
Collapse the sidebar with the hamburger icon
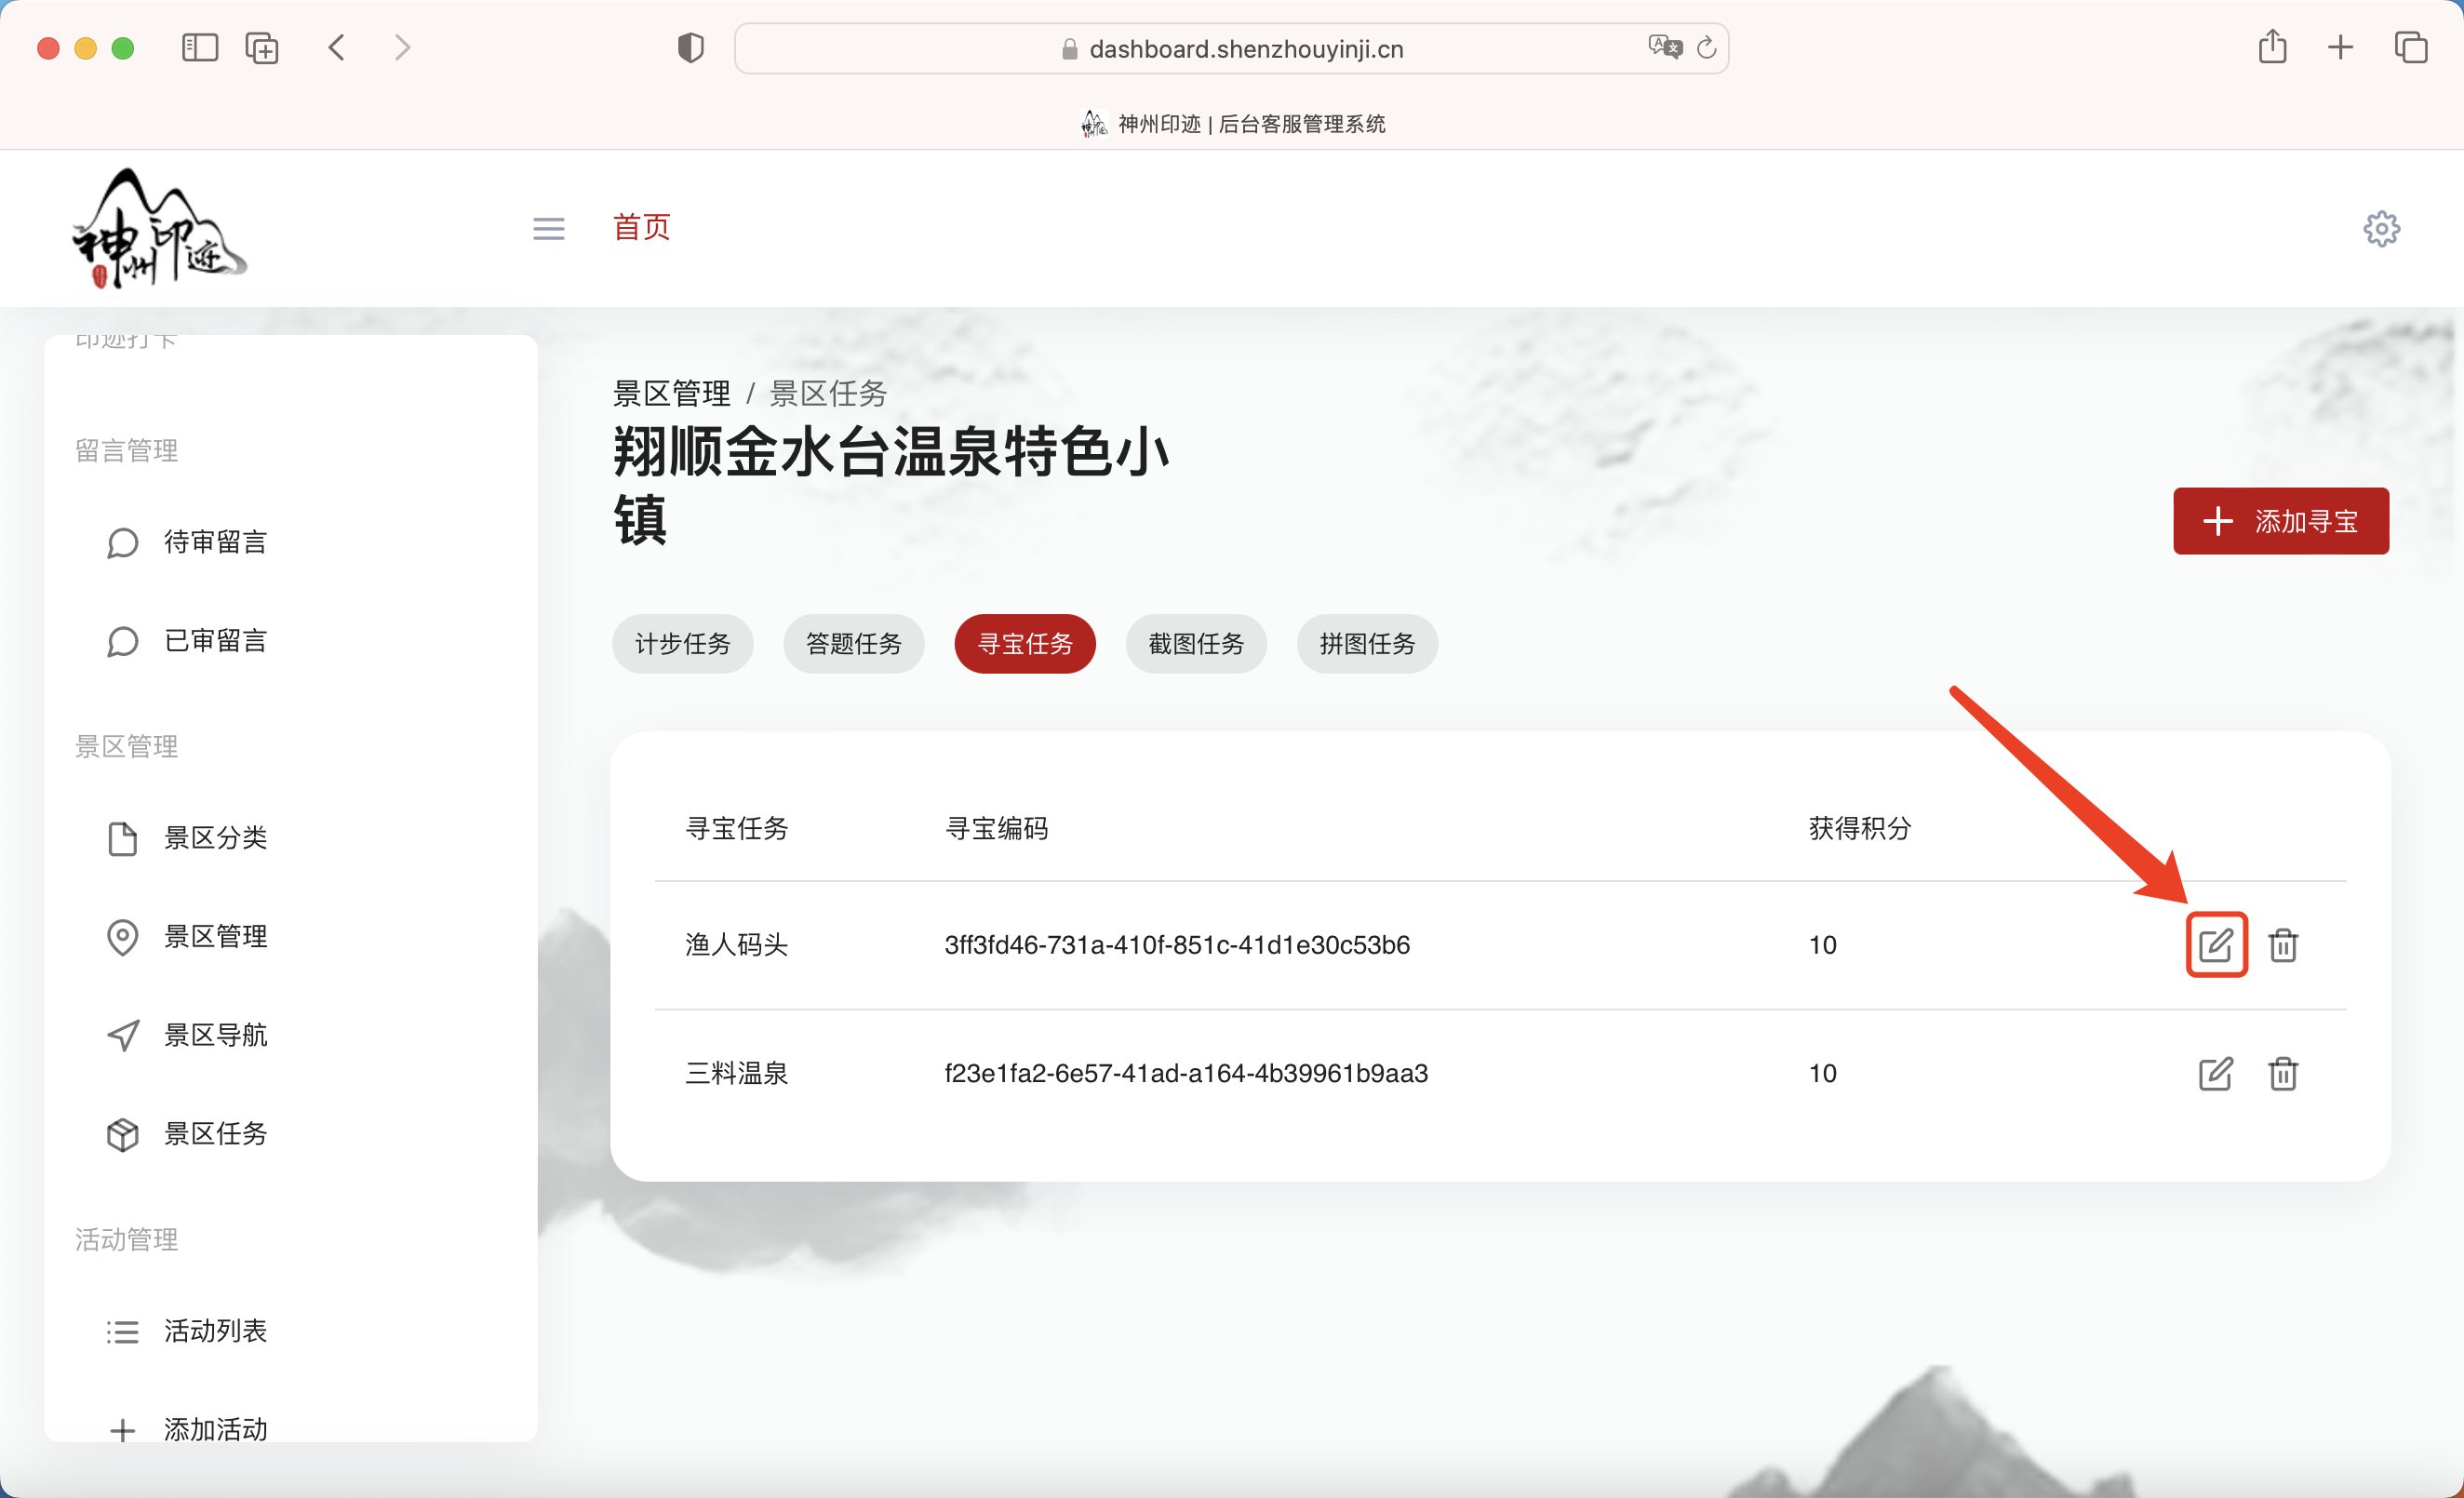(547, 228)
